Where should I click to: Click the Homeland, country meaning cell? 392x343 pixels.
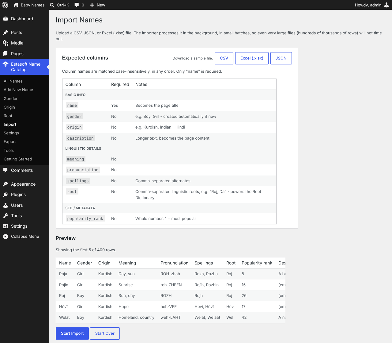(136, 317)
